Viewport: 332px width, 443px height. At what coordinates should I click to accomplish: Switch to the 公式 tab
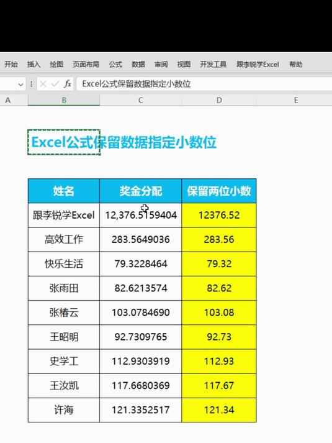[x=115, y=65]
